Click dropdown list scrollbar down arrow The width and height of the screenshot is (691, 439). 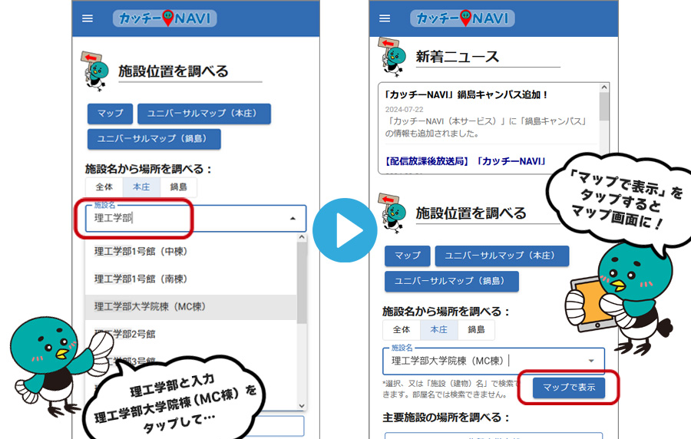coord(302,405)
